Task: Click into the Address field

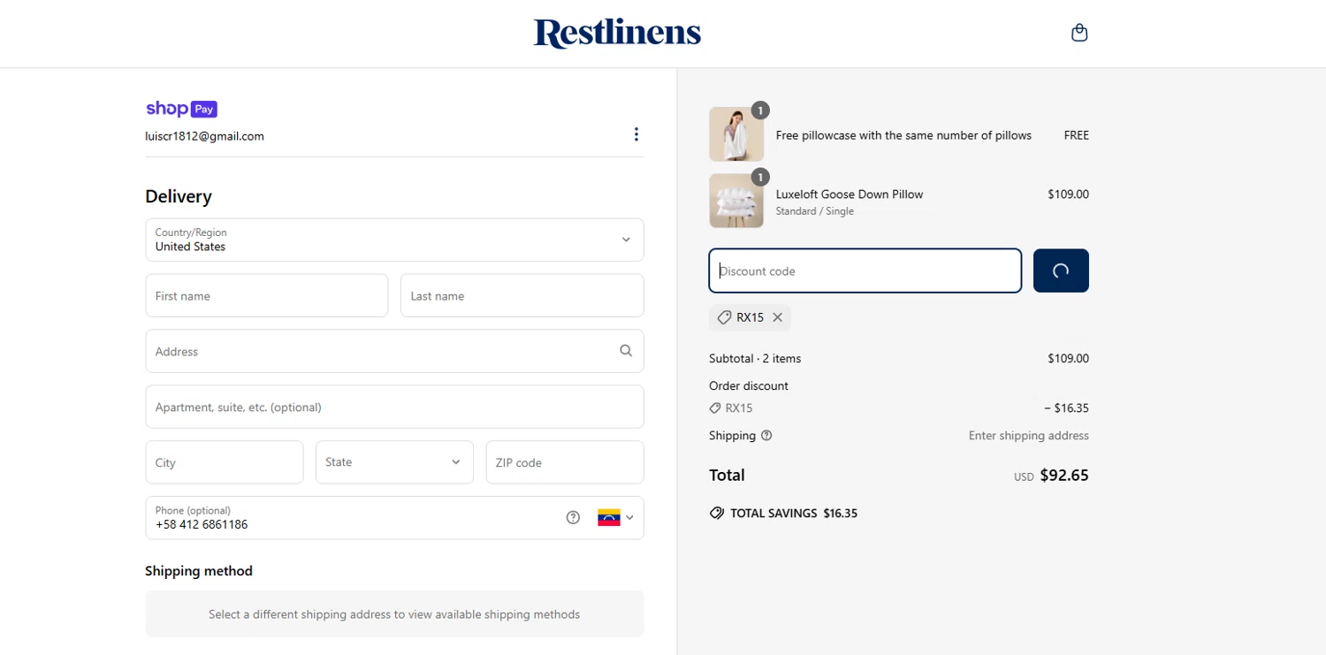Action: point(394,351)
